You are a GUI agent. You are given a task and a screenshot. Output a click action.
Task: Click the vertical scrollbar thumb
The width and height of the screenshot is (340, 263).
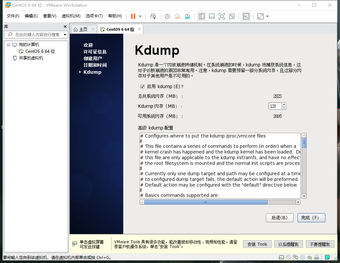point(304,143)
